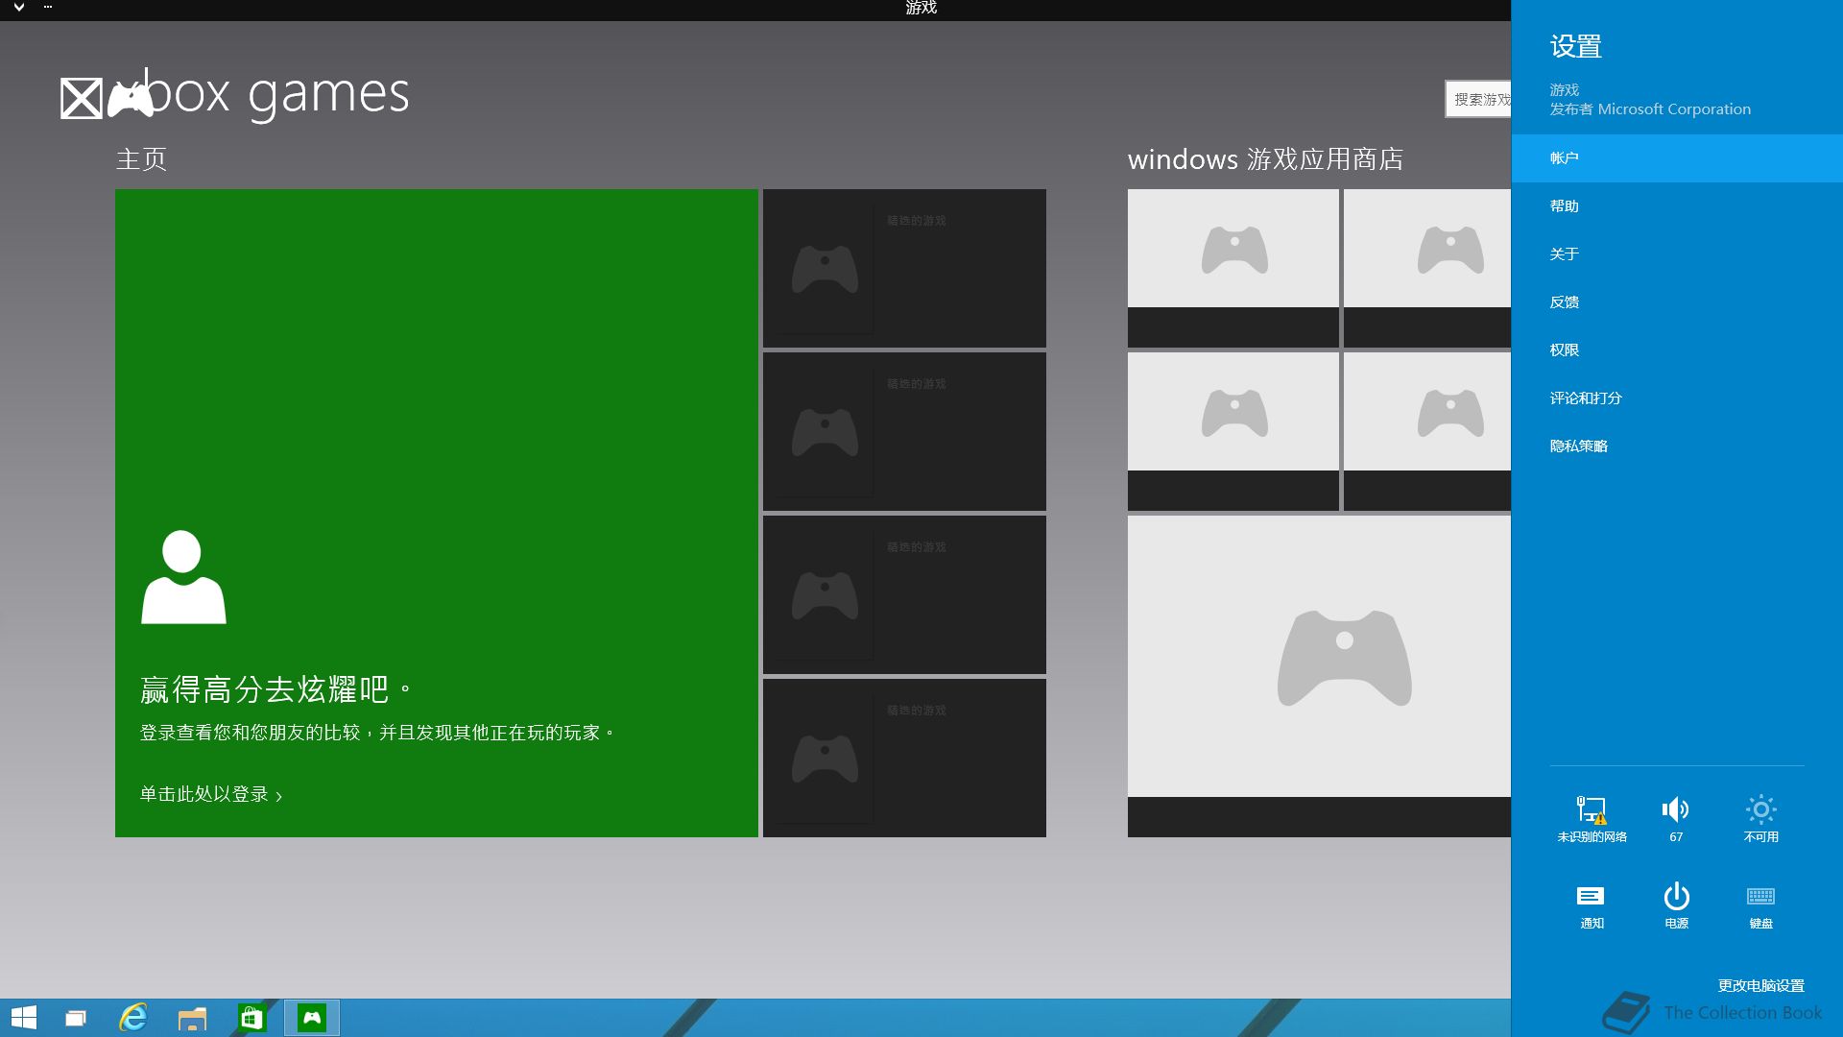
Task: Click the windows 游戏应用商店 section heading
Action: click(x=1265, y=159)
